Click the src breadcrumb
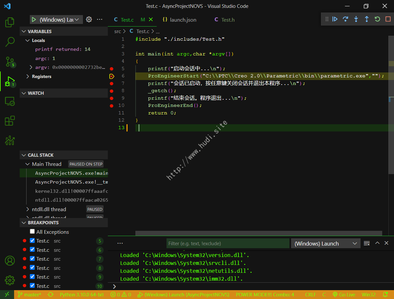Image resolution: width=394 pixels, height=299 pixels. tap(117, 31)
